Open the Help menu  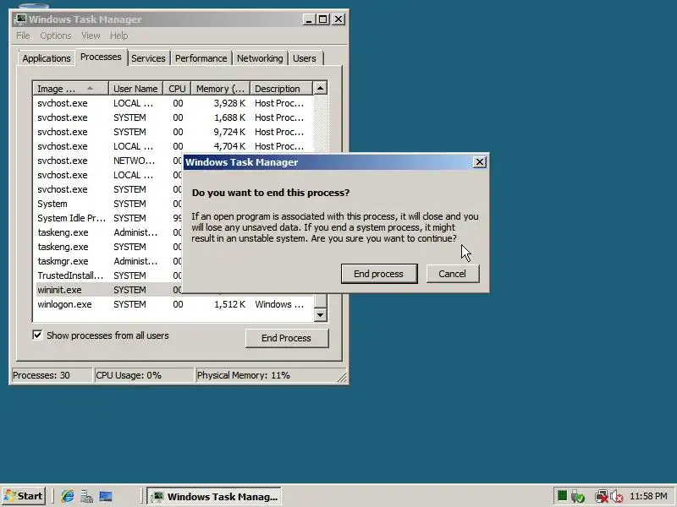pyautogui.click(x=118, y=35)
